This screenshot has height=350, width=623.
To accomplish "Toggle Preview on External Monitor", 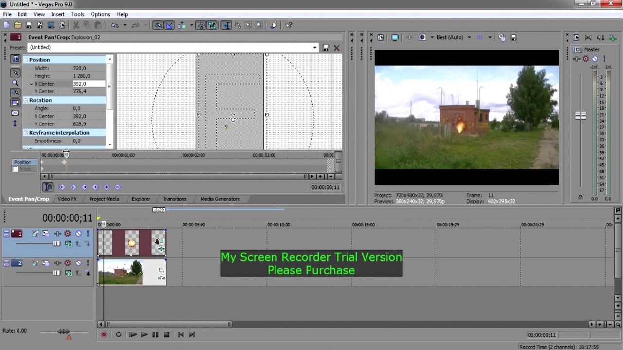I will pyautogui.click(x=395, y=37).
